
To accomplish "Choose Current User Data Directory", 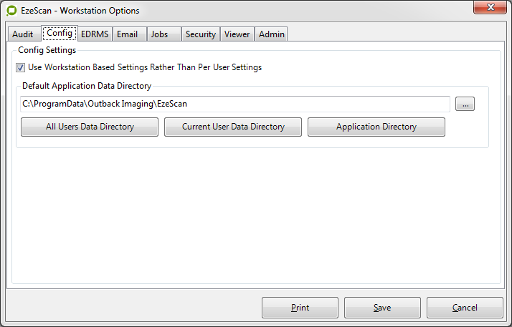I will [233, 127].
